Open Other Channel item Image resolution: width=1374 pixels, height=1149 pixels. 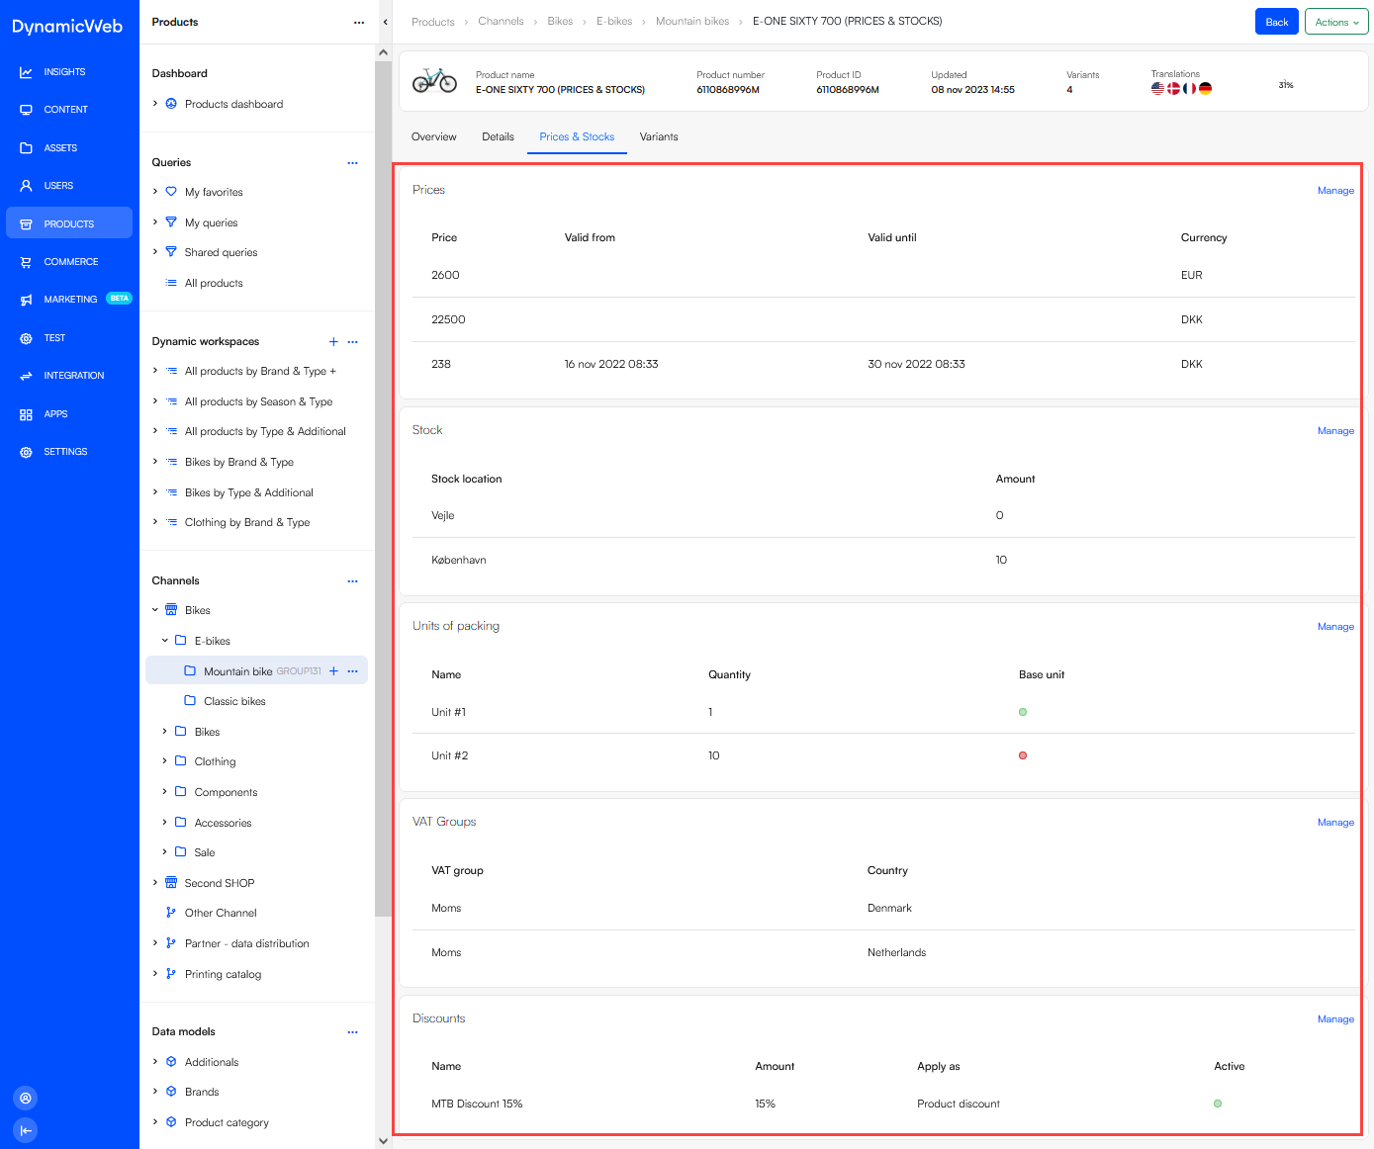(221, 913)
